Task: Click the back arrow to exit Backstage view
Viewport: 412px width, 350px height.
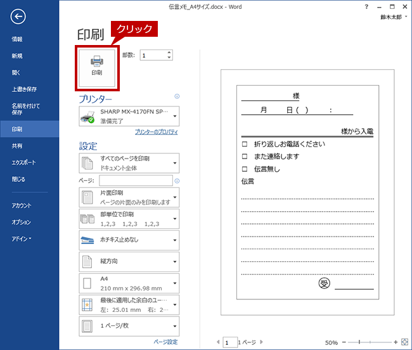Action: pos(18,16)
